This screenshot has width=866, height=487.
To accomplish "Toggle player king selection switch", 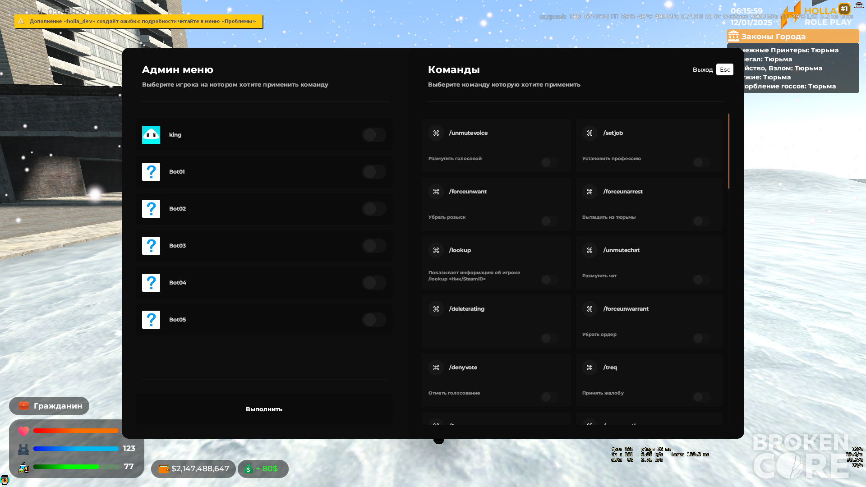I will click(x=374, y=135).
